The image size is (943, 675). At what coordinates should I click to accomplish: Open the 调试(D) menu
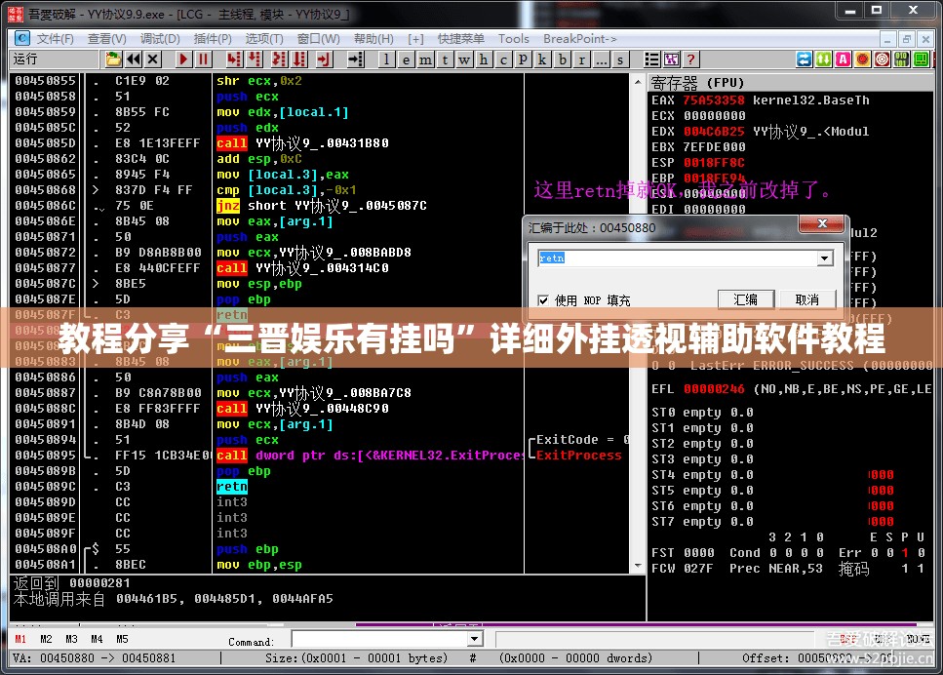click(x=160, y=38)
